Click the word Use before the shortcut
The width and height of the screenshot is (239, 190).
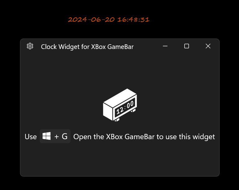click(x=31, y=137)
